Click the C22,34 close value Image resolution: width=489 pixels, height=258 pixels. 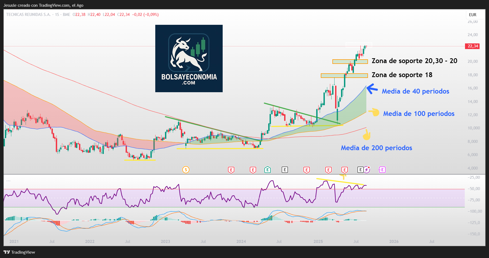123,15
